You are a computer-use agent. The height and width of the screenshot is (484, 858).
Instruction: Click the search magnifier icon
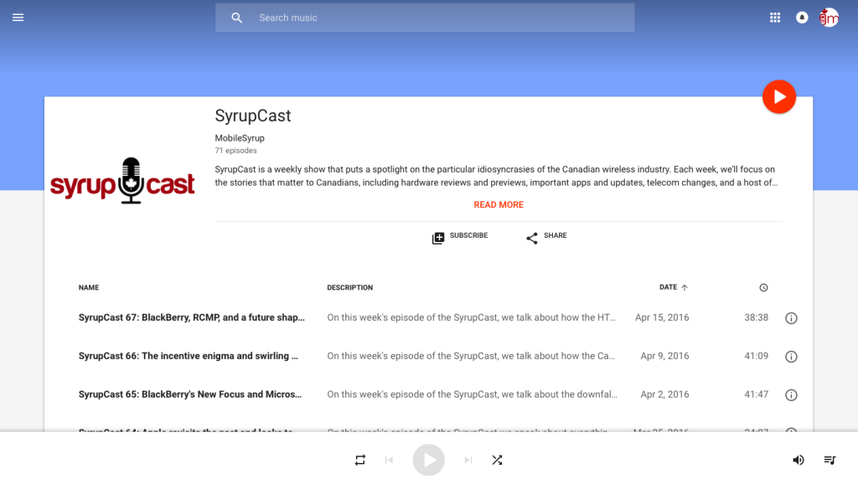pyautogui.click(x=236, y=18)
